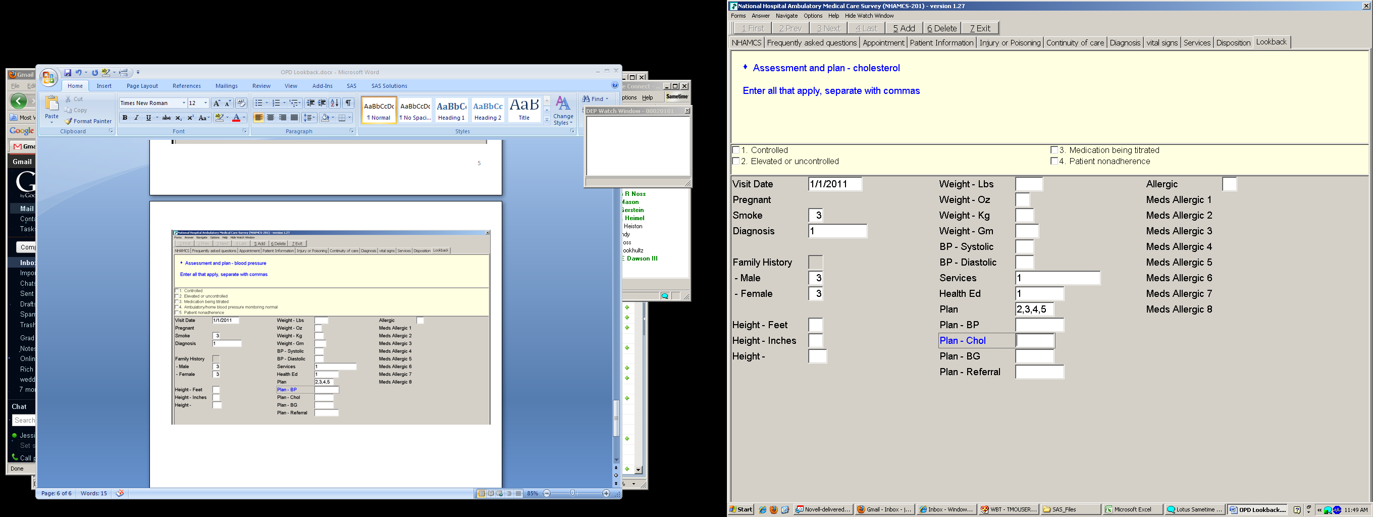Apply the Heading 1 style
Viewport: 1373px width, 517px height.
coord(451,111)
